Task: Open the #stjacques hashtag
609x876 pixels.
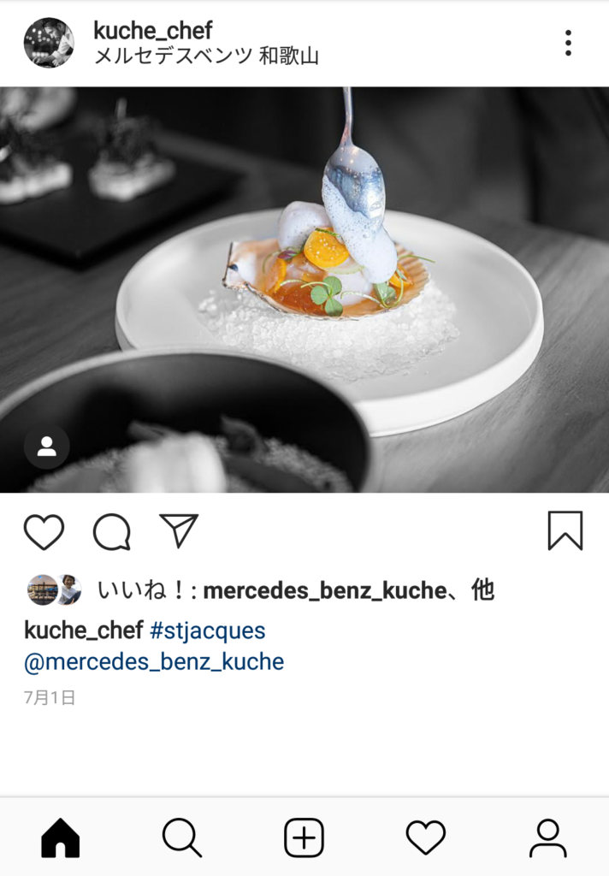Action: click(x=208, y=630)
